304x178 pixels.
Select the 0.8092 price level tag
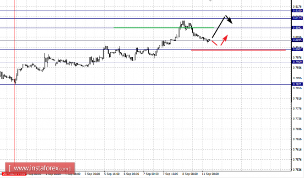point(297,28)
